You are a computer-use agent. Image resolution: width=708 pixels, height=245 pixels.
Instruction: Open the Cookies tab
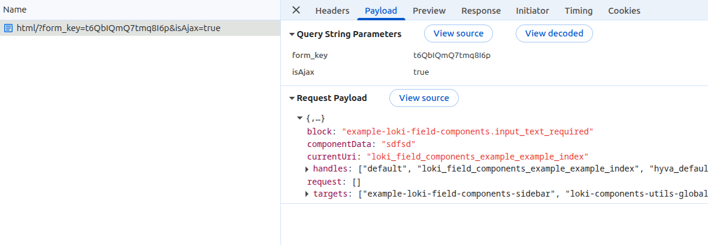tap(624, 11)
